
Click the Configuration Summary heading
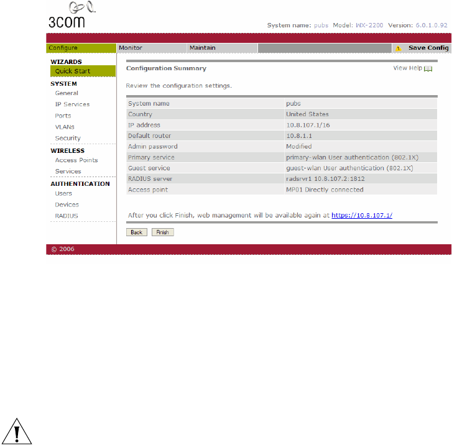(x=167, y=68)
